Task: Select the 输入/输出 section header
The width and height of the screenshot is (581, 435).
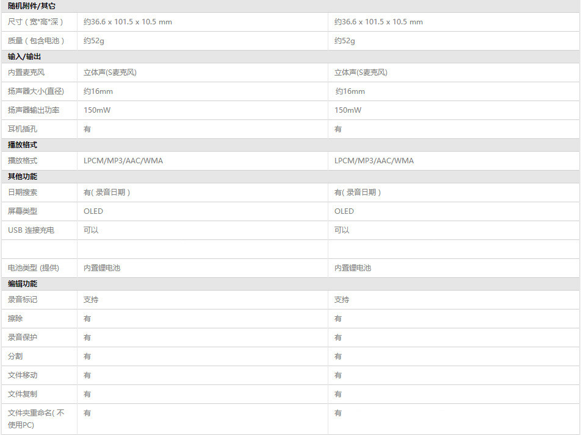Action: 24,57
